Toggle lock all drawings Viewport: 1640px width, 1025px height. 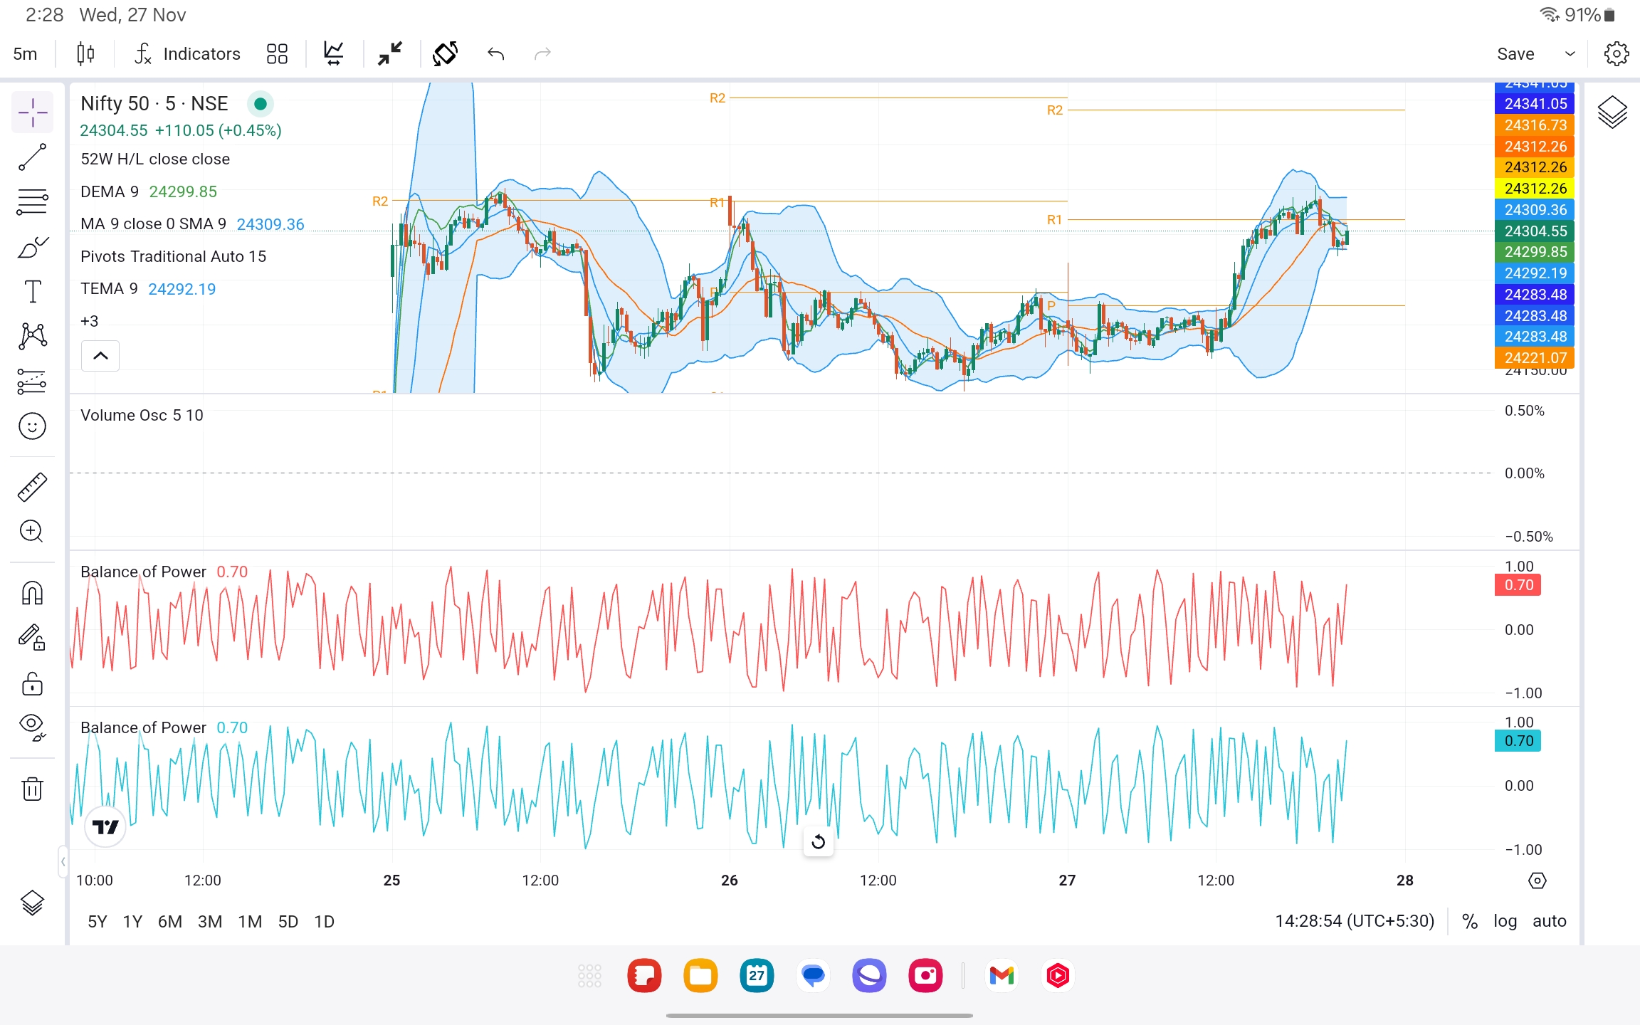click(x=32, y=684)
